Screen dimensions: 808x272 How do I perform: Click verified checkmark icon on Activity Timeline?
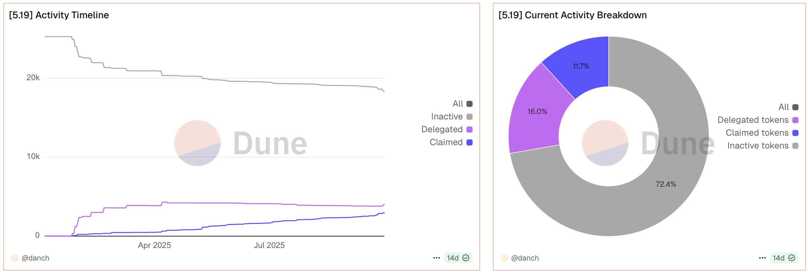coord(466,258)
